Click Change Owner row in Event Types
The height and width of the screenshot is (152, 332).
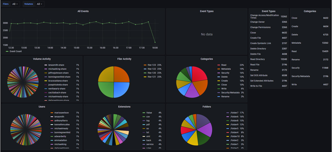(269, 22)
